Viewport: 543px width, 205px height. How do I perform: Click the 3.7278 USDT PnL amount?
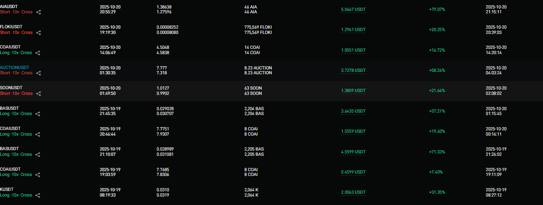353,70
